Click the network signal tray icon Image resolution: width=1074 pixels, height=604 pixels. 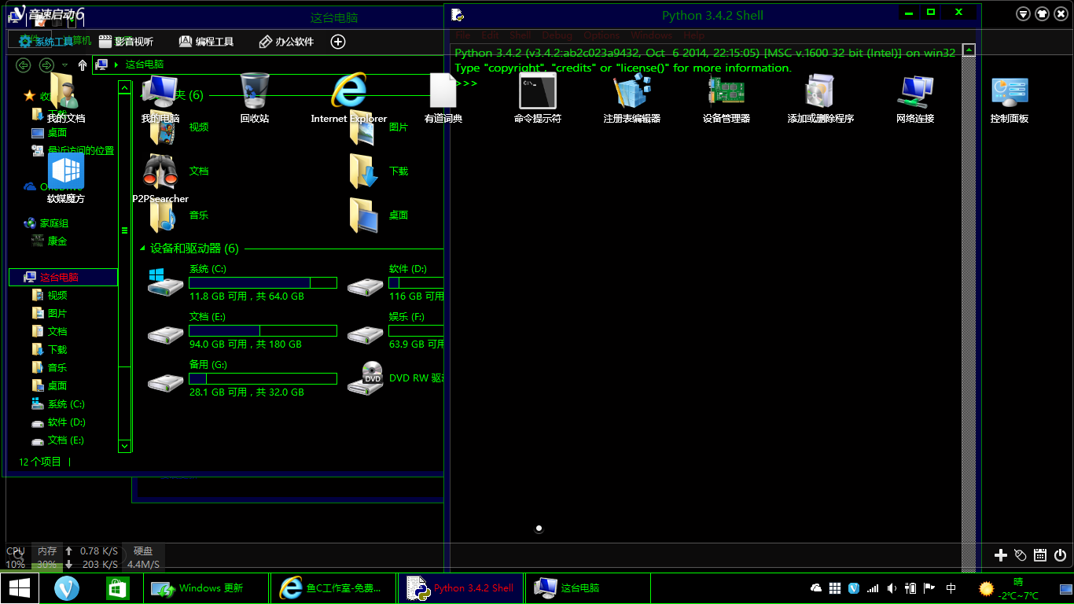pos(873,587)
